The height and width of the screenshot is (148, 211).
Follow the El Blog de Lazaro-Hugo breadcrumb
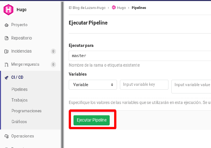coord(87,8)
